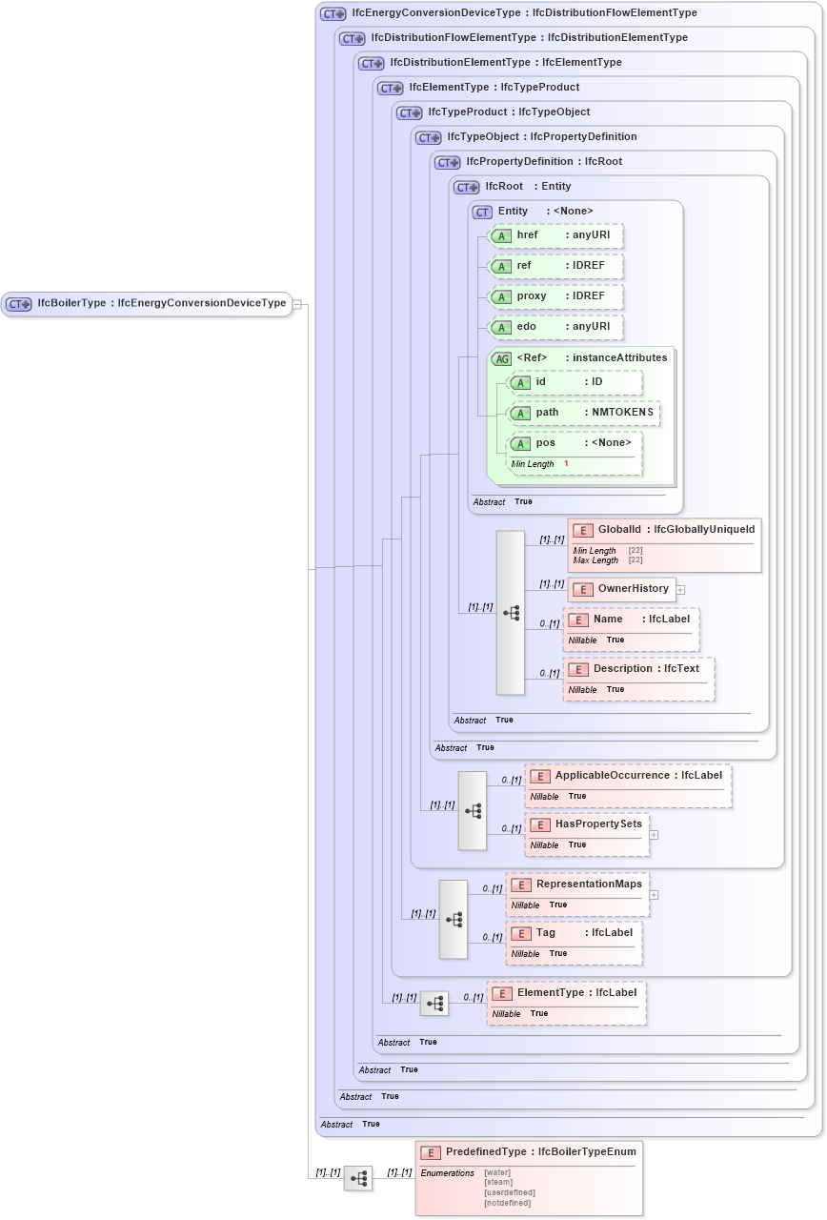Click the E icon of the ElementType element

click(x=502, y=993)
